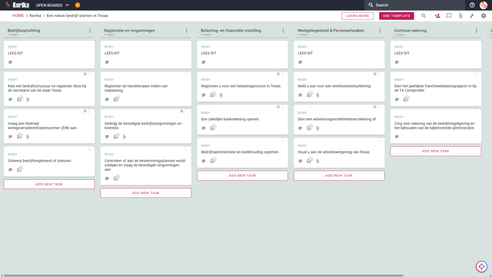This screenshot has width=492, height=277.
Task: Open 'Houd u aan de arbeidswetgeving van Texas.' card
Action: tap(339, 152)
